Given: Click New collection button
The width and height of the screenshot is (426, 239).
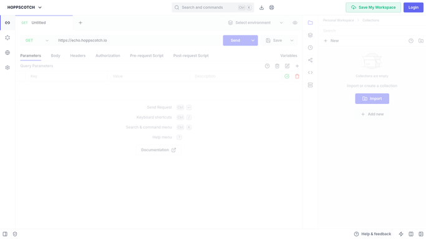Looking at the screenshot, I should [x=331, y=41].
